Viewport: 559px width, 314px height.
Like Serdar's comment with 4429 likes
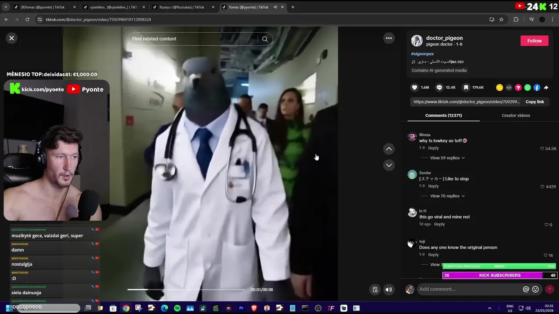click(542, 187)
